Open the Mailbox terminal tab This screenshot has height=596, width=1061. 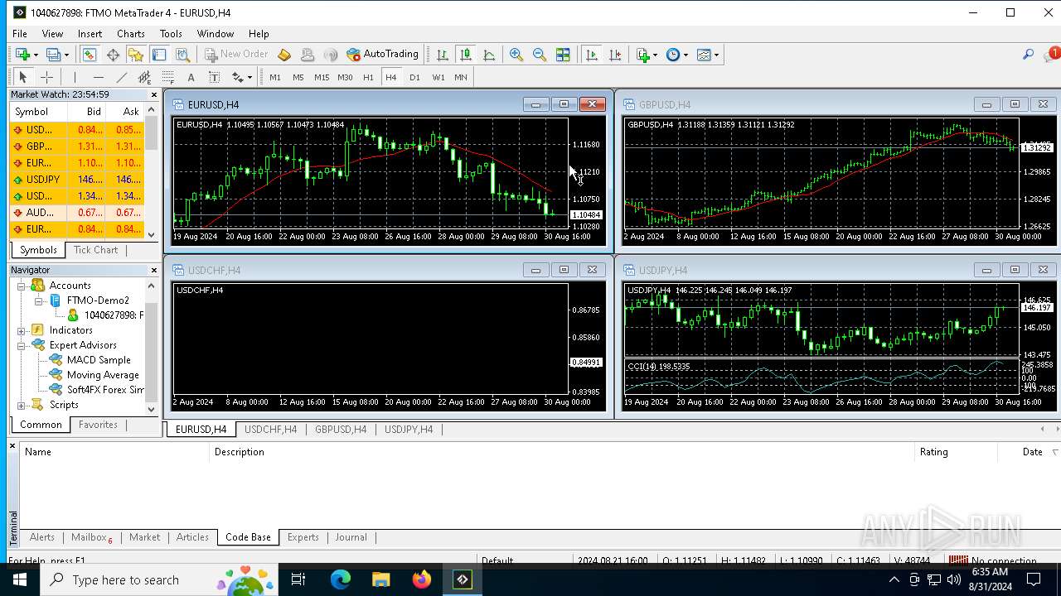[x=91, y=537]
